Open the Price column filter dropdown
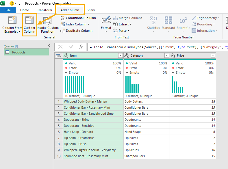Image resolution: width=228 pixels, height=169 pixels. [x=213, y=55]
